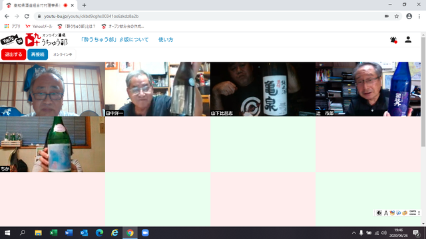426x239 pixels.
Task: Click the microphone tray icon
Action: click(x=361, y=233)
